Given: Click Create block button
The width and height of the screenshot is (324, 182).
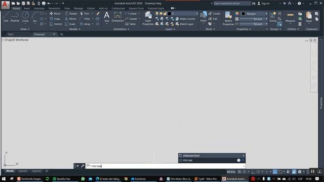Looking at the screenshot, I should click(214, 14).
